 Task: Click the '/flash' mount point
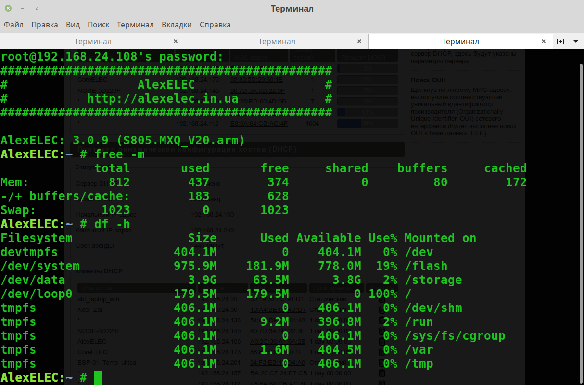tap(426, 266)
